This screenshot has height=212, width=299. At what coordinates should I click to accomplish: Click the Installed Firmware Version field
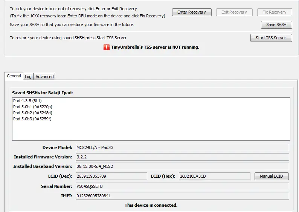182,157
